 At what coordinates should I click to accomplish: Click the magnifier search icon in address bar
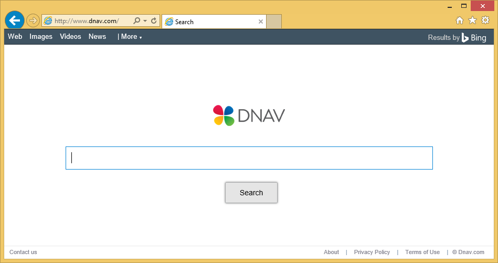point(136,21)
